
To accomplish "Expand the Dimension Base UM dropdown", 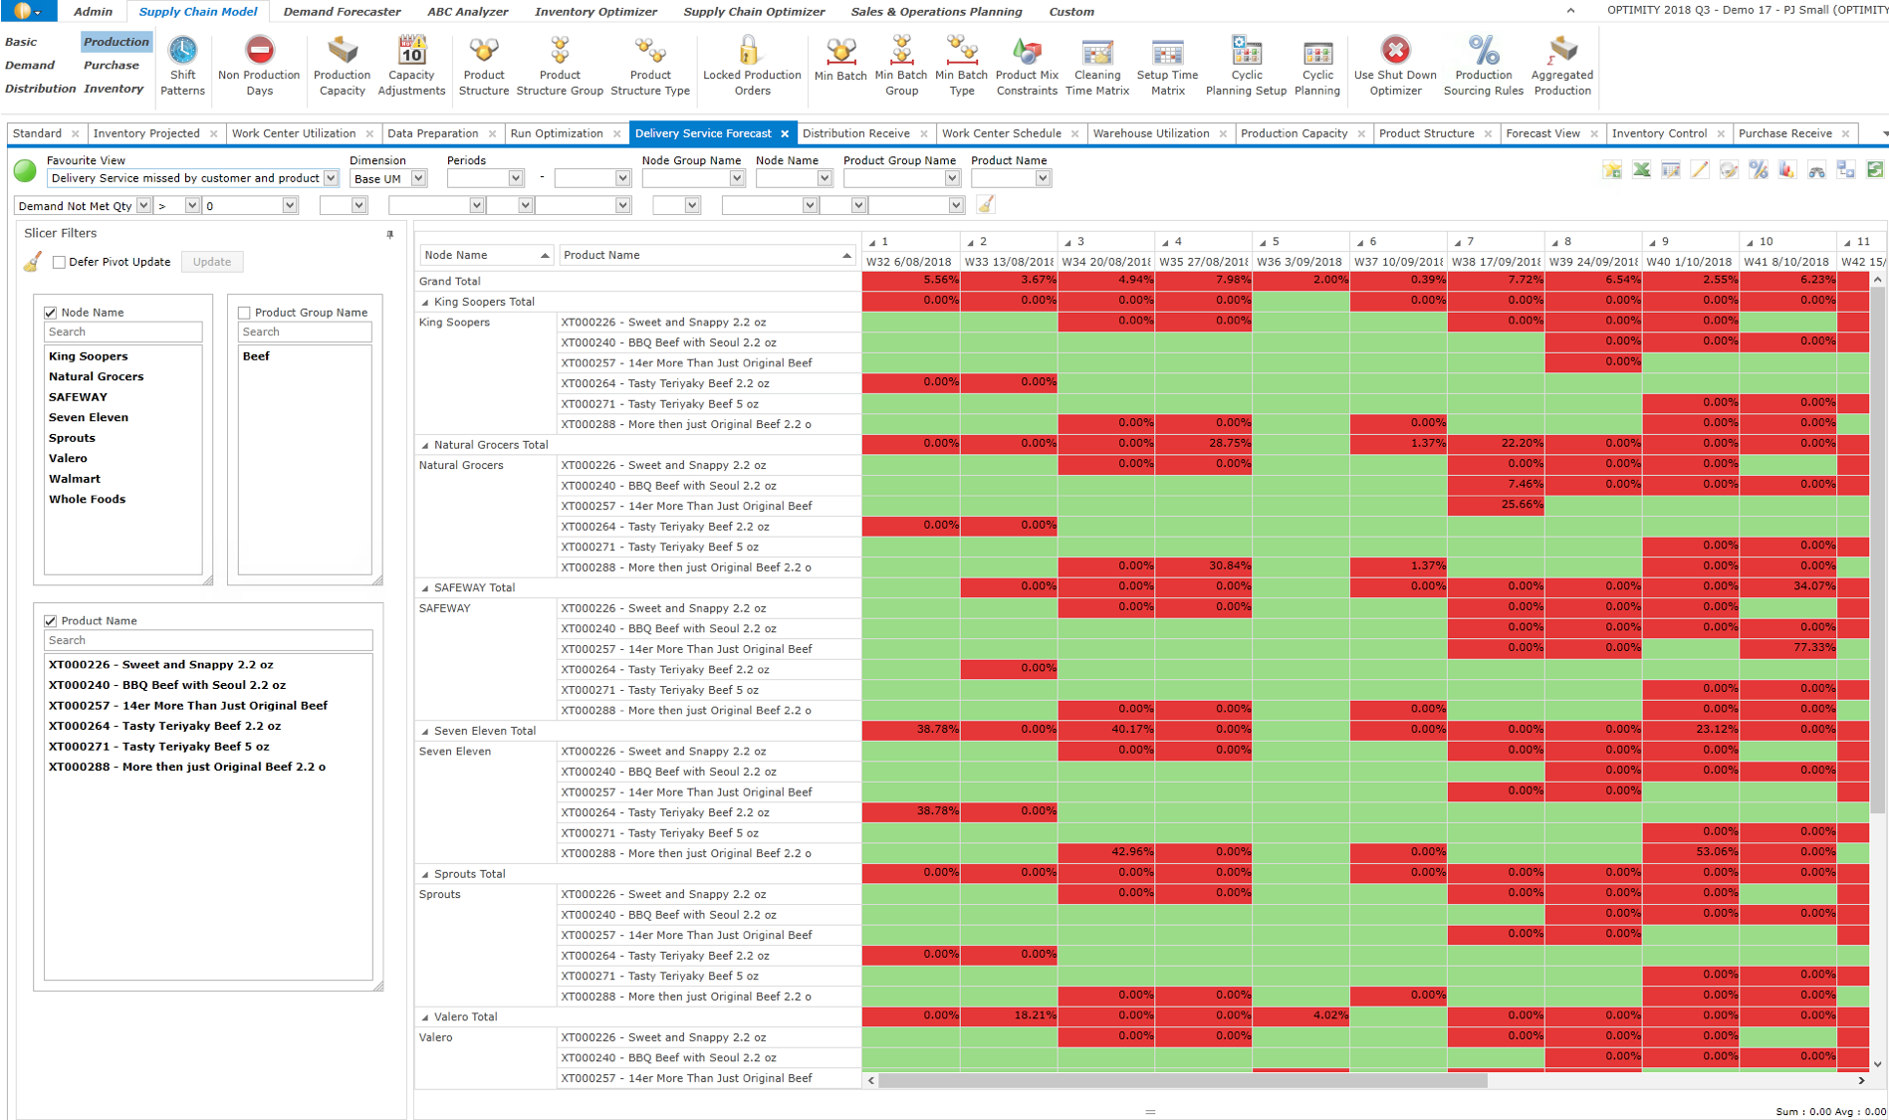I will tap(418, 178).
